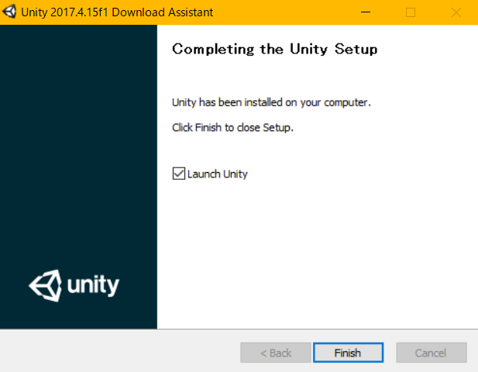Click the cube symbol beside unity wordmark
Image resolution: width=478 pixels, height=372 pixels.
pos(45,286)
